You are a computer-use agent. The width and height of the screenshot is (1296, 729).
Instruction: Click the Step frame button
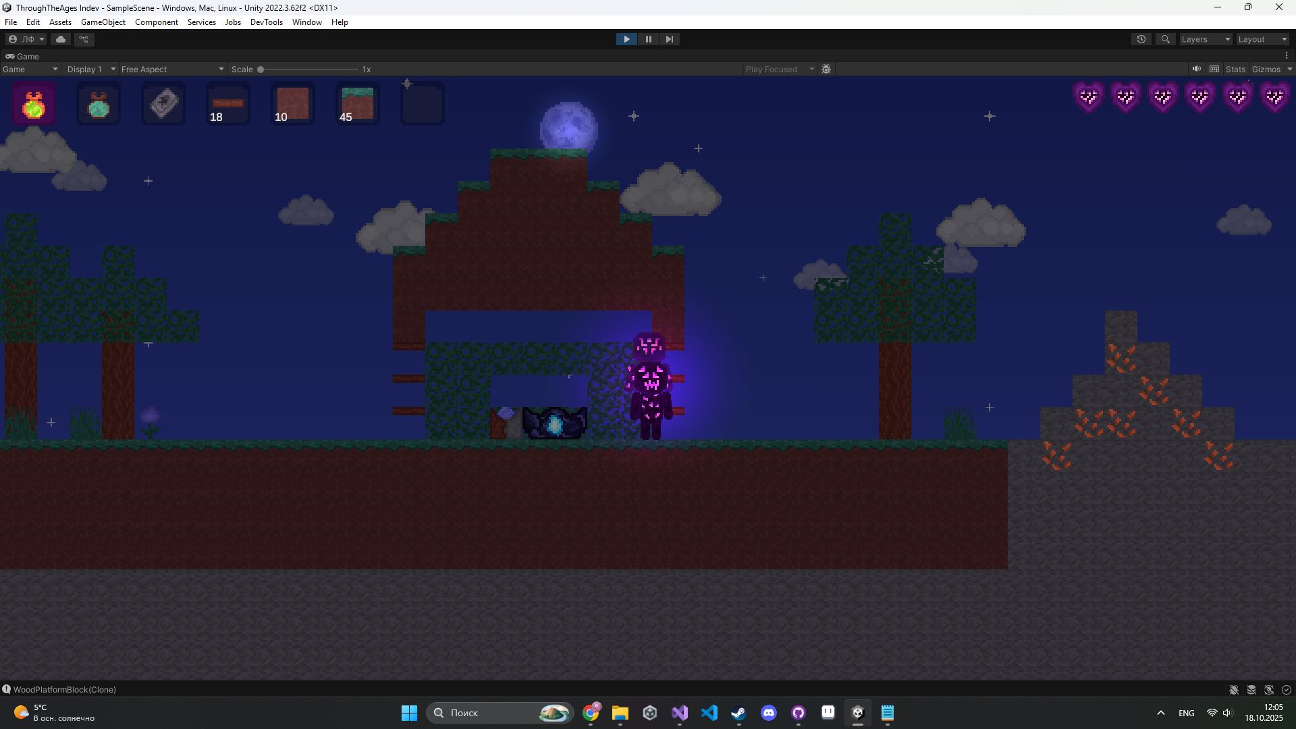click(x=669, y=39)
